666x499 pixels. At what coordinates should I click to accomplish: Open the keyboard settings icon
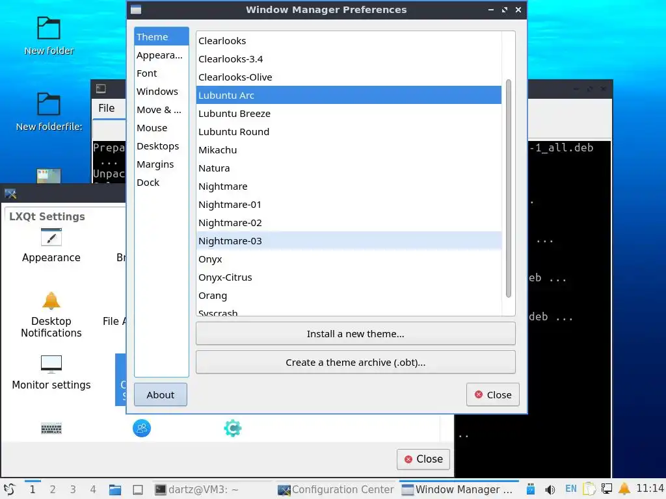click(x=51, y=428)
